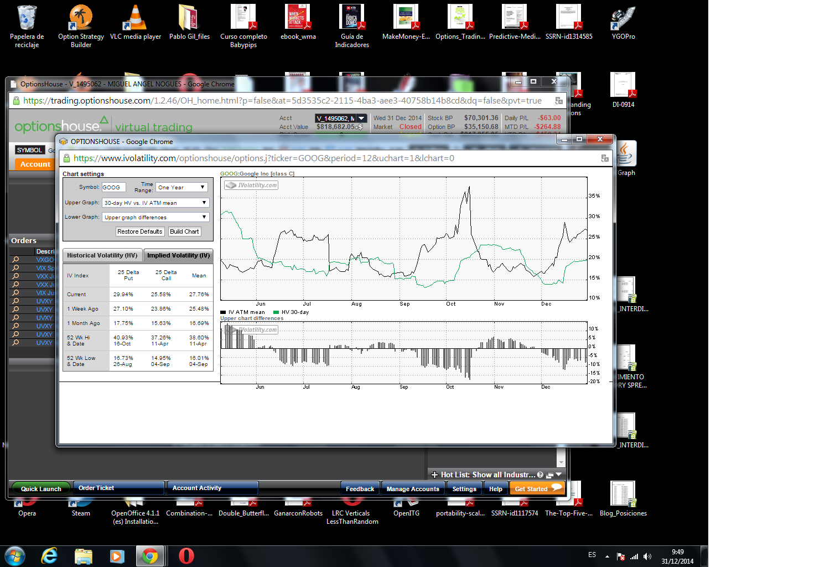
Task: Open Guía de Indicadores PDF
Action: [x=352, y=27]
